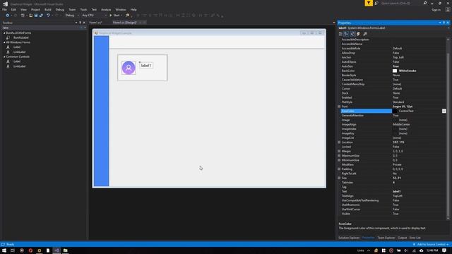Open File Explorer on the taskbar

pyautogui.click(x=66, y=250)
